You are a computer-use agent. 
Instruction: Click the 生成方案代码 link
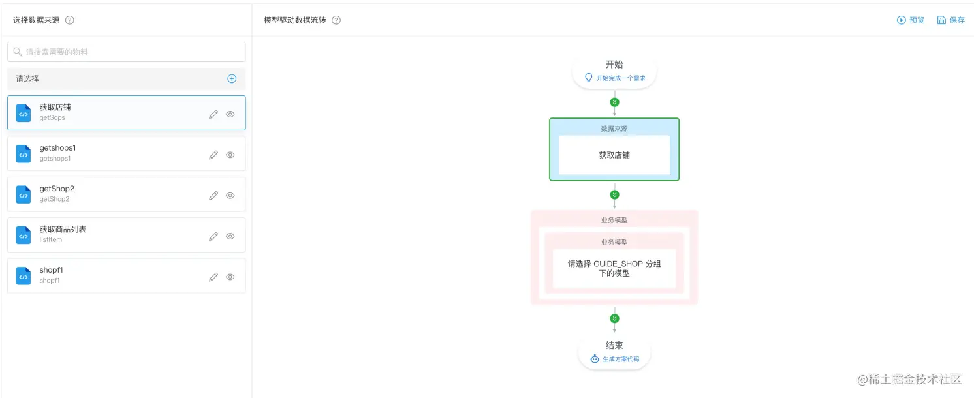click(621, 359)
